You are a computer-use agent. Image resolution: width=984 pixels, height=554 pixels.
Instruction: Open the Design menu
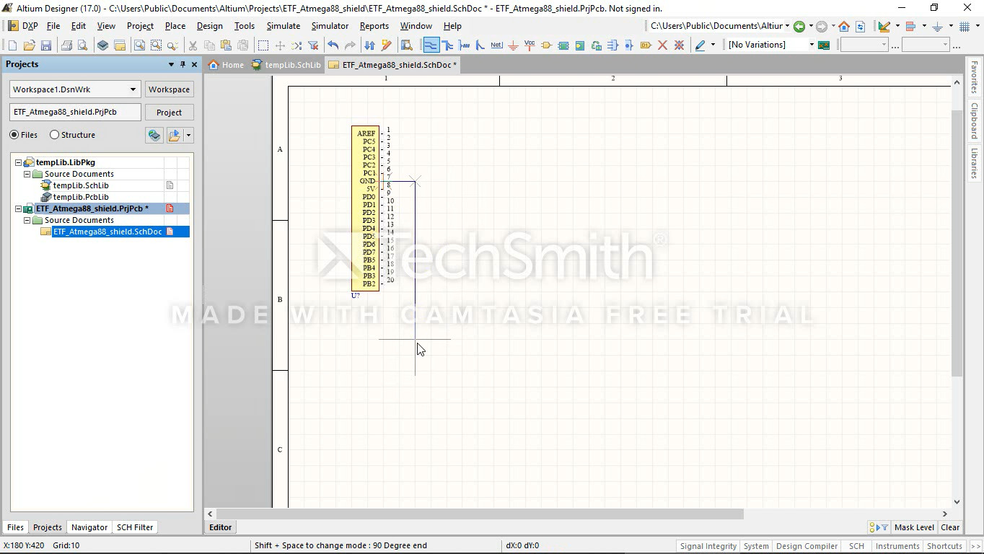[x=209, y=26]
